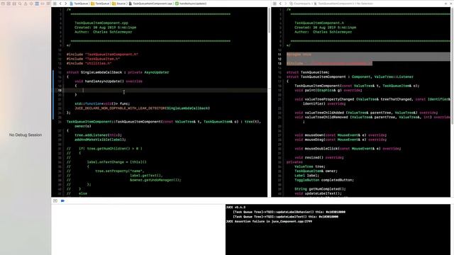This screenshot has height=255, width=454.
Task: Click '#include "TaskQueueItemComponent.h"' line
Action: click(102, 55)
